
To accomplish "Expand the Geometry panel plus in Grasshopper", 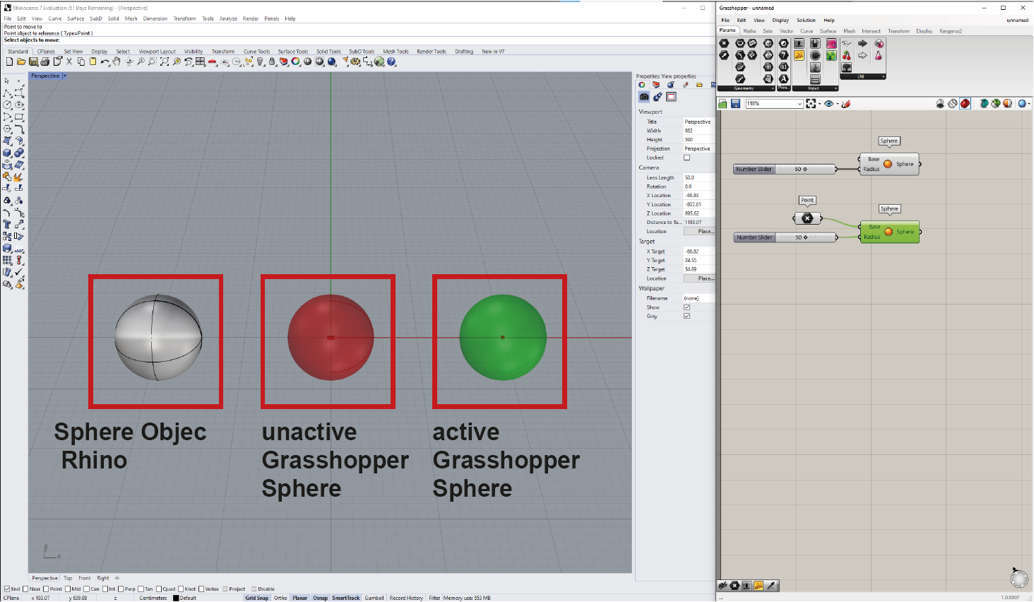I will pos(773,88).
